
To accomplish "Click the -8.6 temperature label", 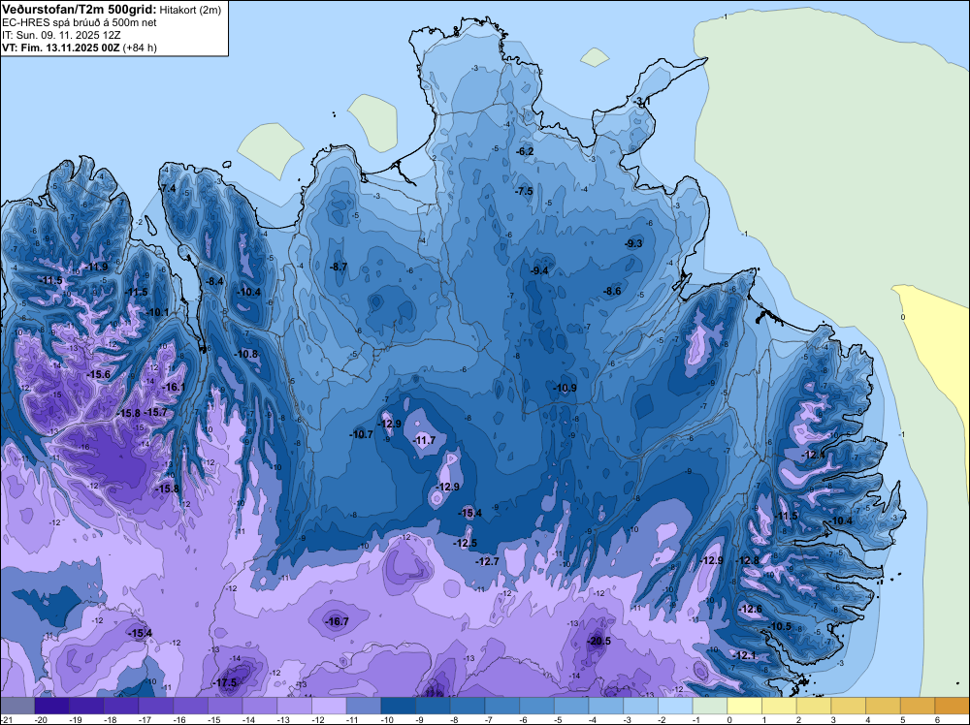I will 612,291.
